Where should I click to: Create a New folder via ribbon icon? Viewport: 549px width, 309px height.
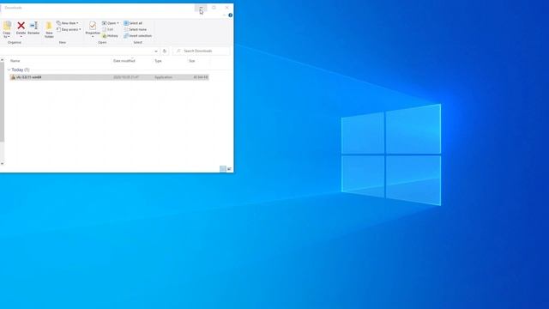[49, 30]
